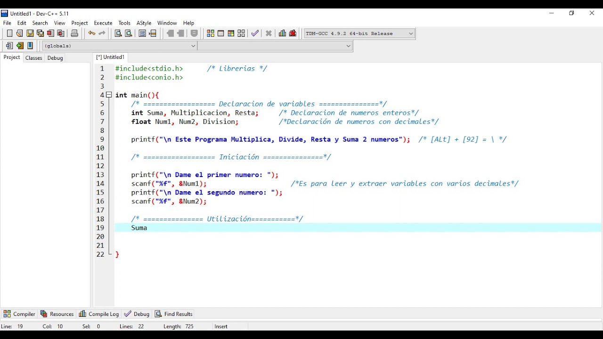603x339 pixels.
Task: Open the Compile Log bottom tab
Action: [99, 314]
